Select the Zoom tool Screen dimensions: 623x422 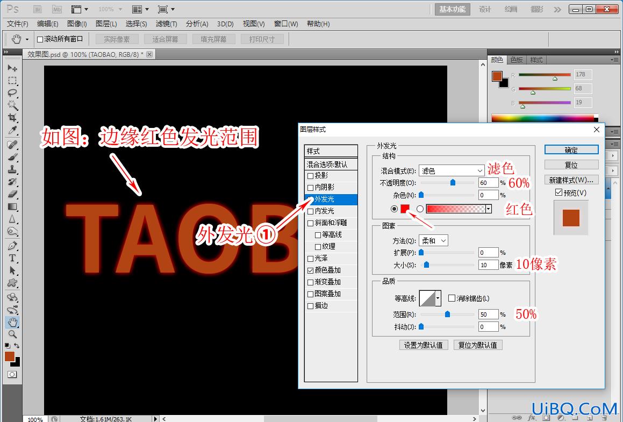(x=12, y=334)
